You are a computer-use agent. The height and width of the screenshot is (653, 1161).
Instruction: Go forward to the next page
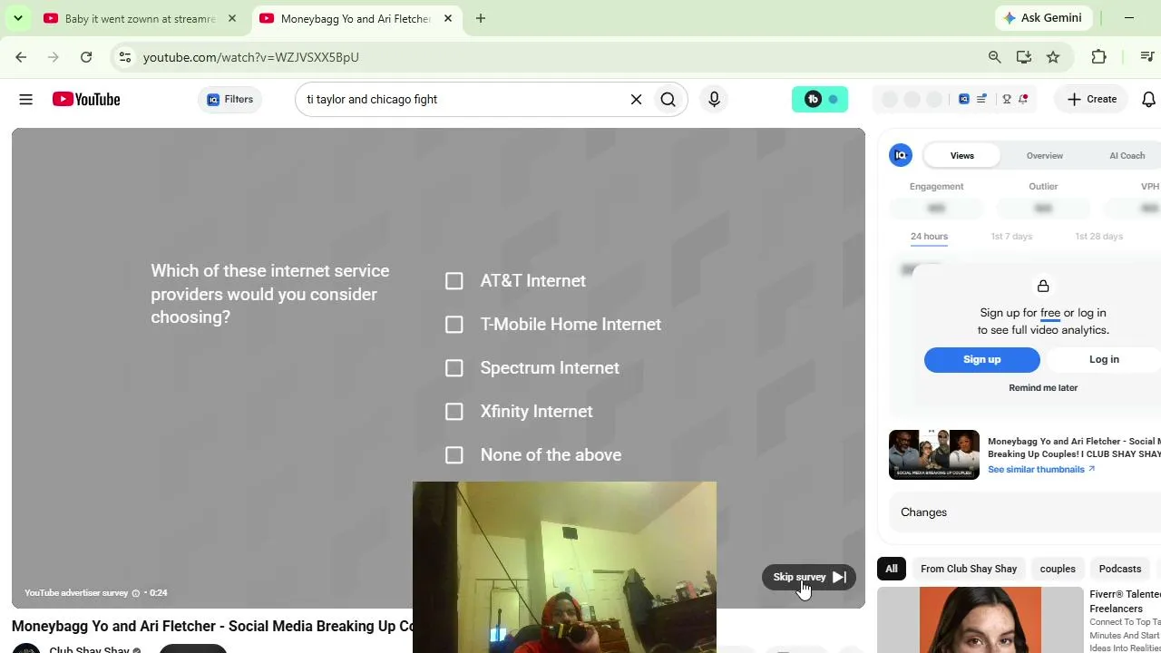[x=54, y=57]
